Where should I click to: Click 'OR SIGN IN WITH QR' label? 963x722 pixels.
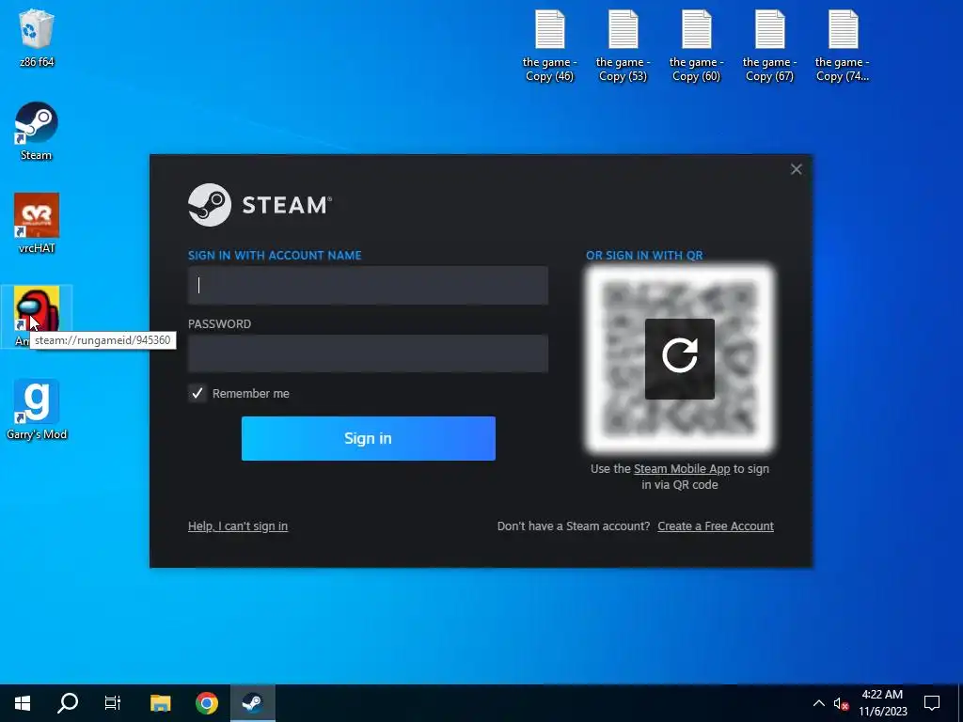click(644, 256)
